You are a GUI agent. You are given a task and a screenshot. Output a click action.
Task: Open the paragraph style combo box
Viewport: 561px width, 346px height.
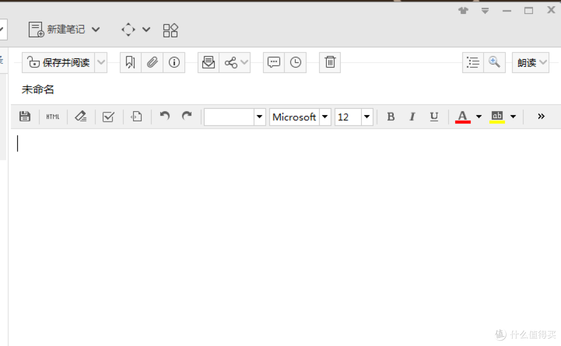[235, 117]
